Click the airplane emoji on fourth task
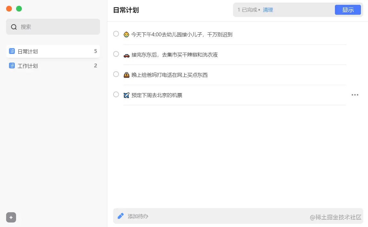 [127, 95]
